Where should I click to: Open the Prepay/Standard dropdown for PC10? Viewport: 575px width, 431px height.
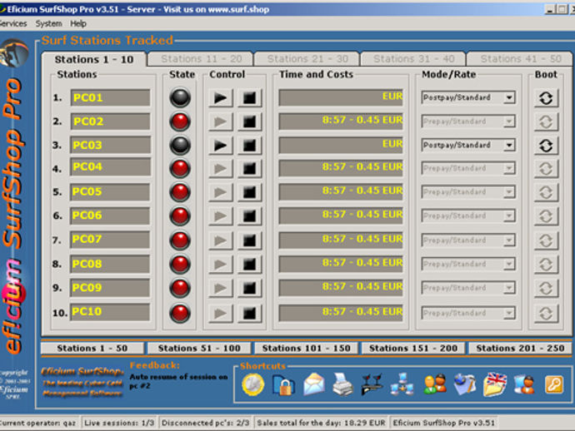click(468, 313)
